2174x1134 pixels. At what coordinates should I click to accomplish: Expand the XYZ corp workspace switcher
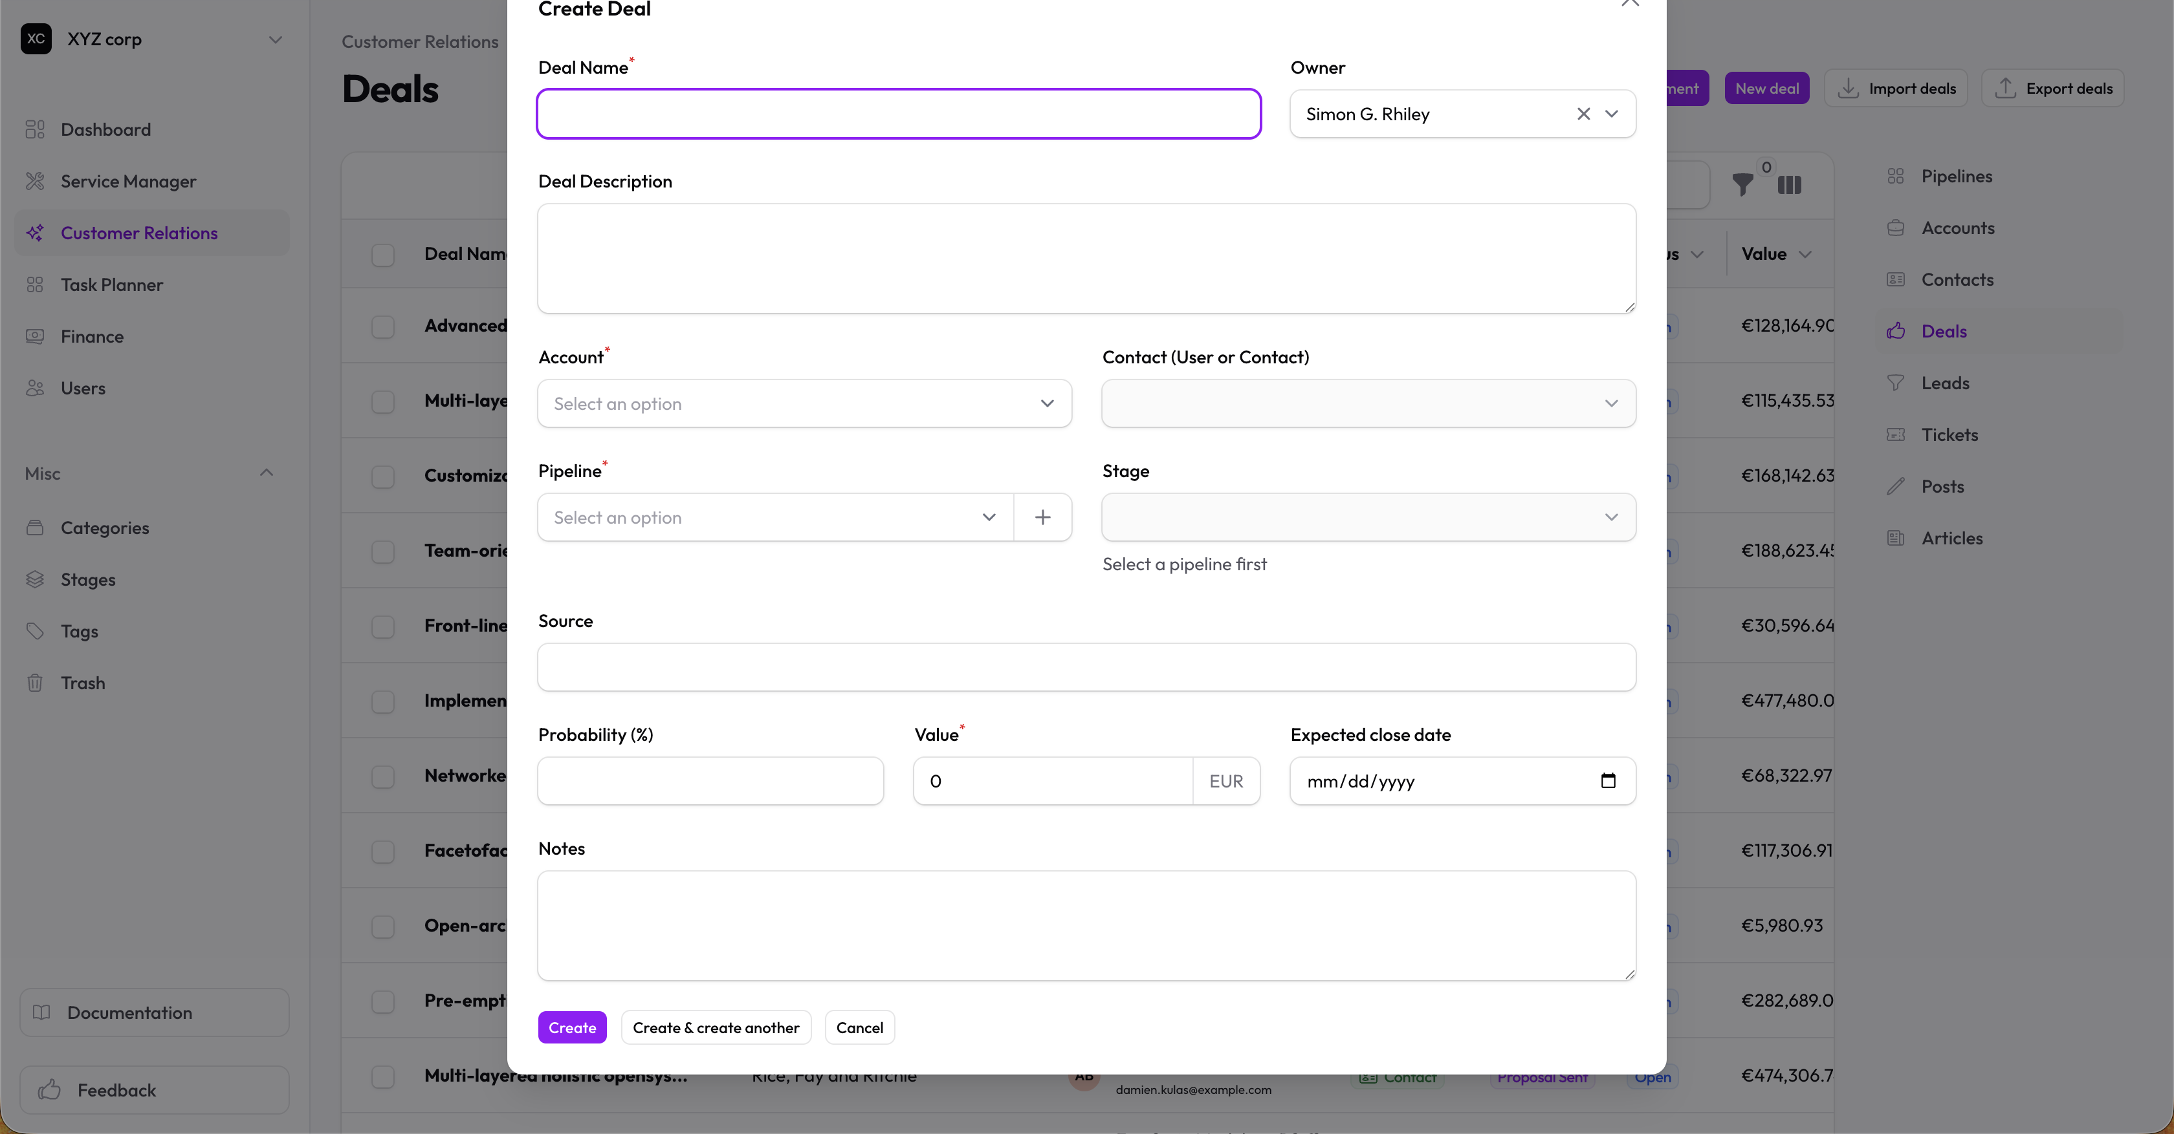[x=275, y=39]
